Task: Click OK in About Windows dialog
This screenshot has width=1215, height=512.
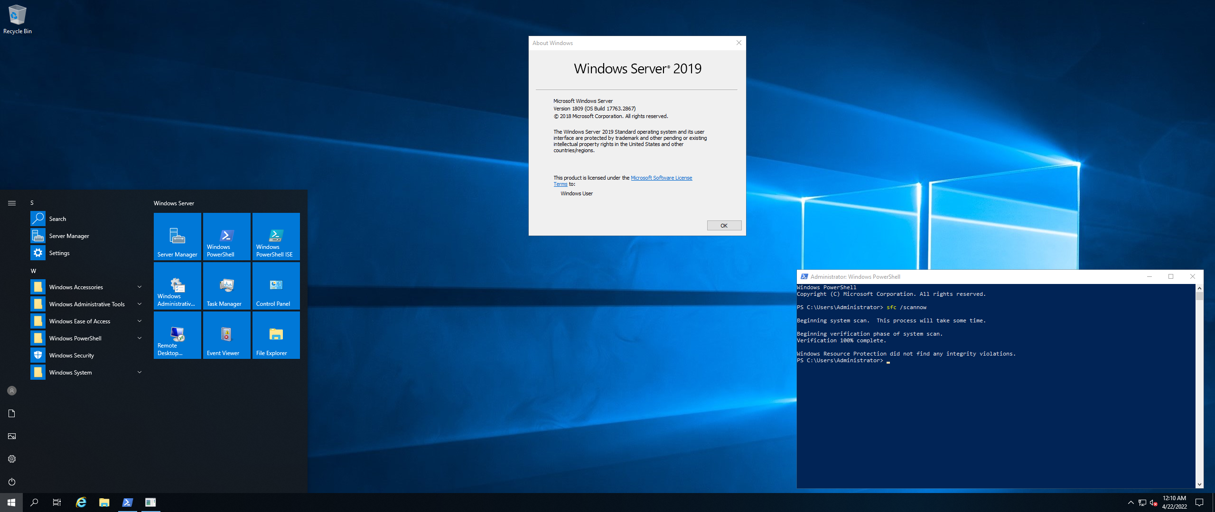Action: tap(724, 226)
